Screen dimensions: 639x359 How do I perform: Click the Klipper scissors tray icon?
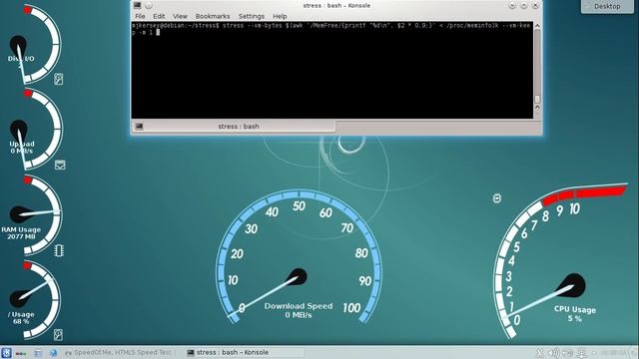tap(539, 352)
